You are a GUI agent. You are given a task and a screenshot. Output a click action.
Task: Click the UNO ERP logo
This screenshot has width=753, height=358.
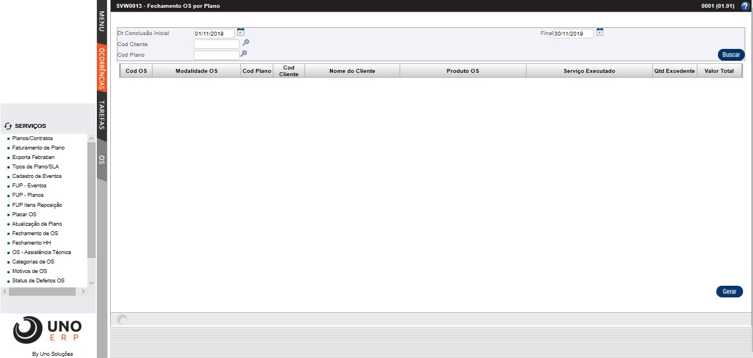point(47,330)
